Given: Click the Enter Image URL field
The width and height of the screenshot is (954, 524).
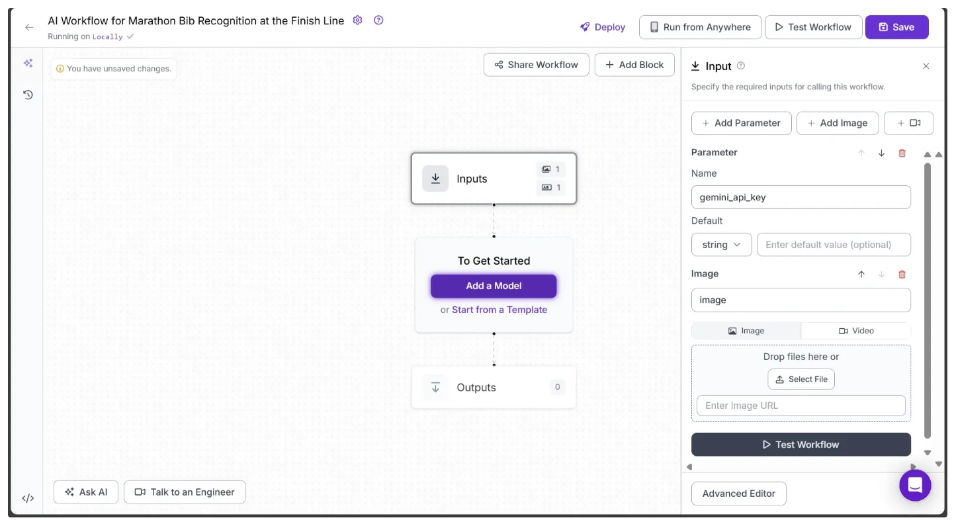Looking at the screenshot, I should pyautogui.click(x=801, y=406).
